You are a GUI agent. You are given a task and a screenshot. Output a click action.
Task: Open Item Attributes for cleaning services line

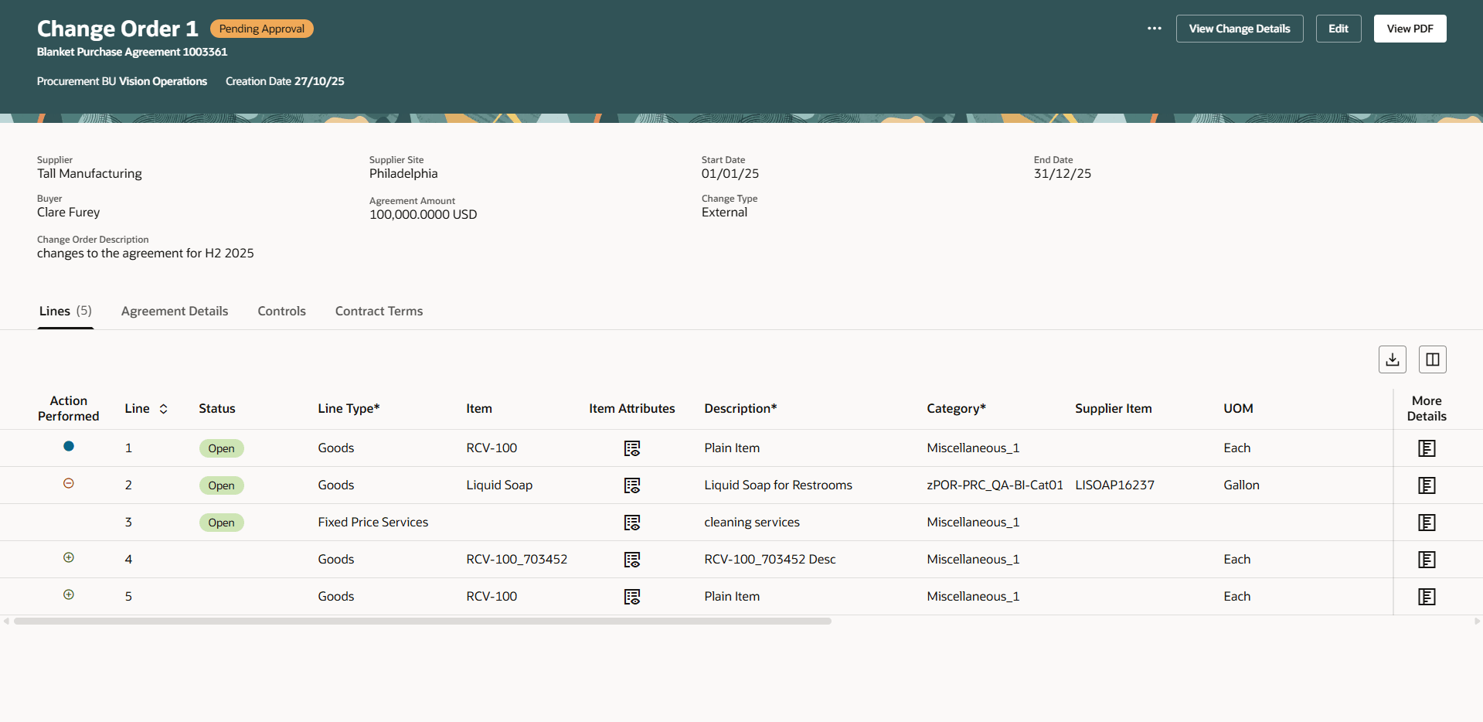click(x=632, y=523)
